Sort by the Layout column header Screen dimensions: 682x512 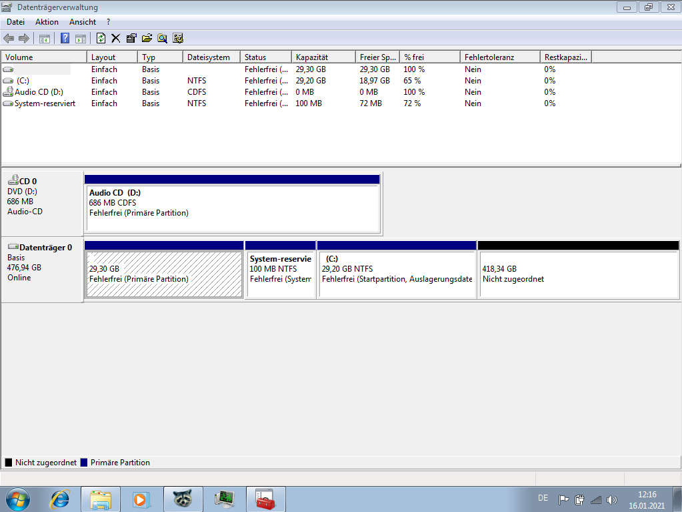pos(112,57)
